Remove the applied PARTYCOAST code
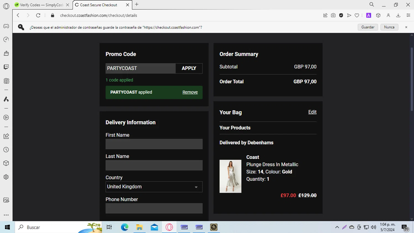414x233 pixels. point(190,92)
